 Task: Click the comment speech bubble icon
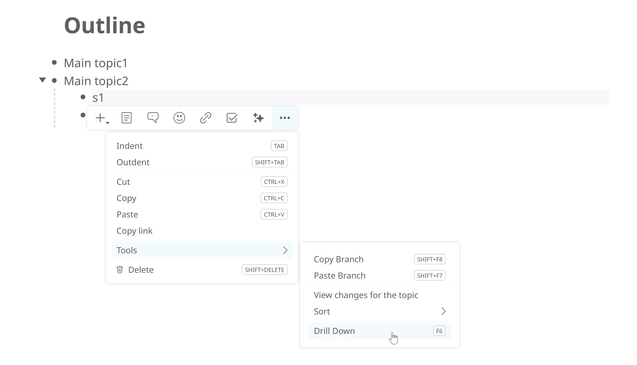(153, 118)
